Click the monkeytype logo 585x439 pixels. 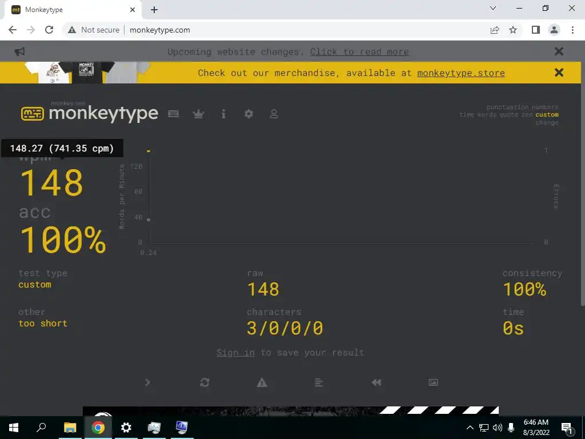[90, 113]
